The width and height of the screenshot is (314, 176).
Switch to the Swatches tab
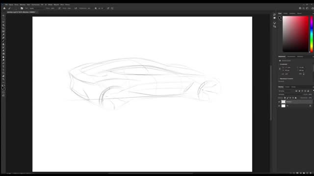286,13
